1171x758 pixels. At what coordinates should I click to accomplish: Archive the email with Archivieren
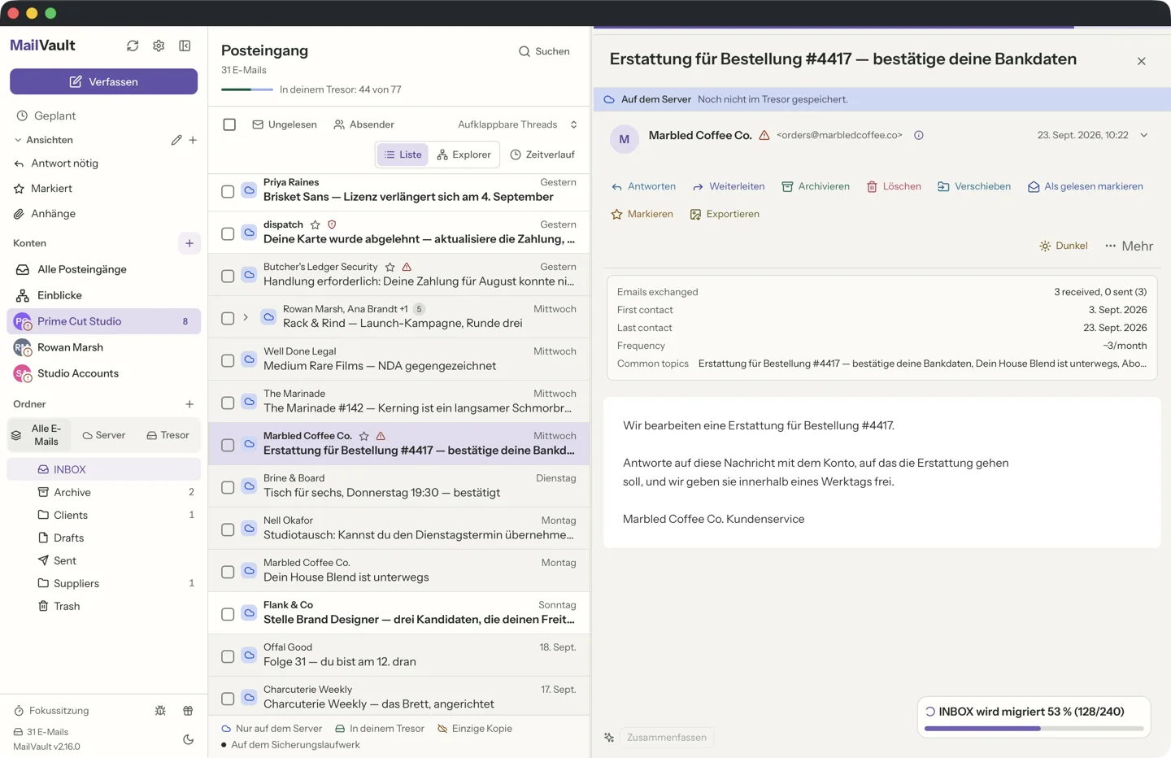(816, 186)
